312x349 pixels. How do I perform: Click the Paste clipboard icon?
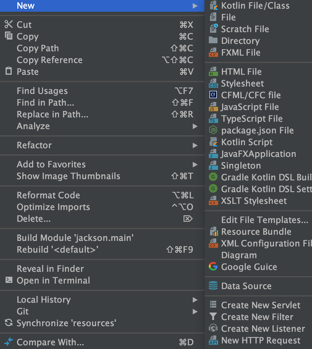click(8, 71)
